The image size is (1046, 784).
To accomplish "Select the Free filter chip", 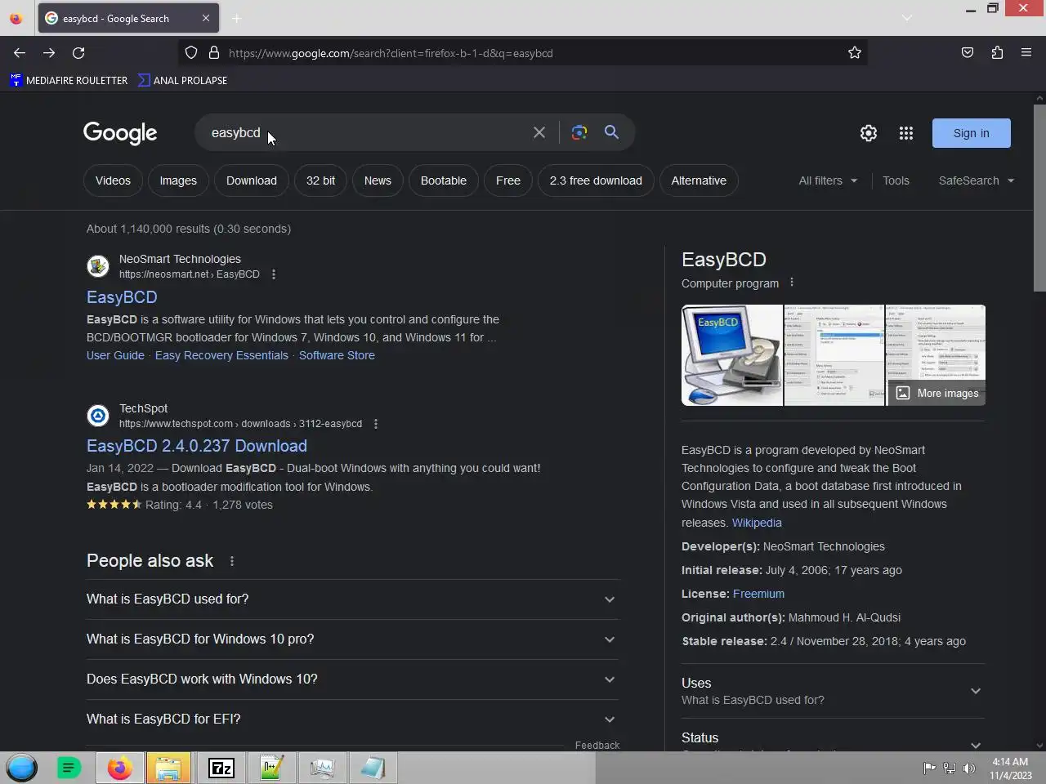I will pyautogui.click(x=508, y=180).
